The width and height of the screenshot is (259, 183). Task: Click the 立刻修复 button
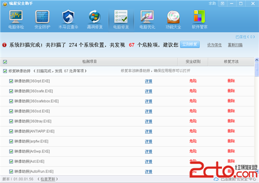coord(190,45)
